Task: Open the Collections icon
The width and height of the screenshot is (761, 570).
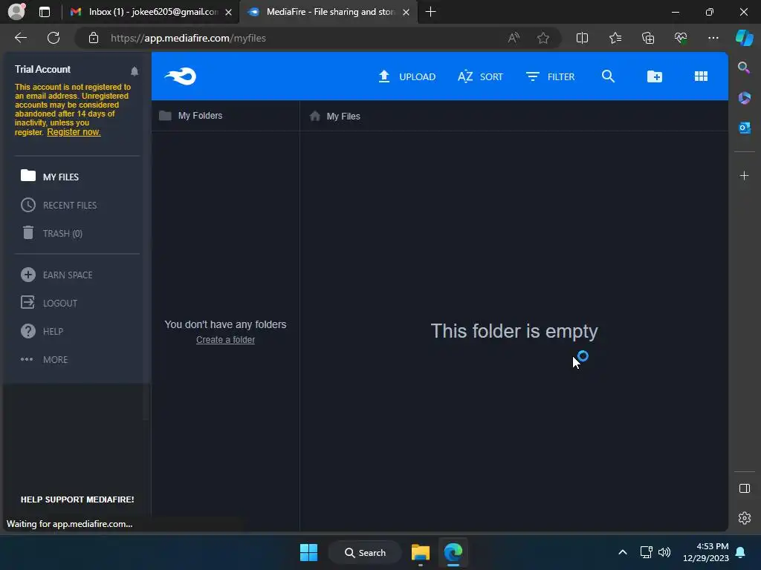Action: (x=648, y=38)
